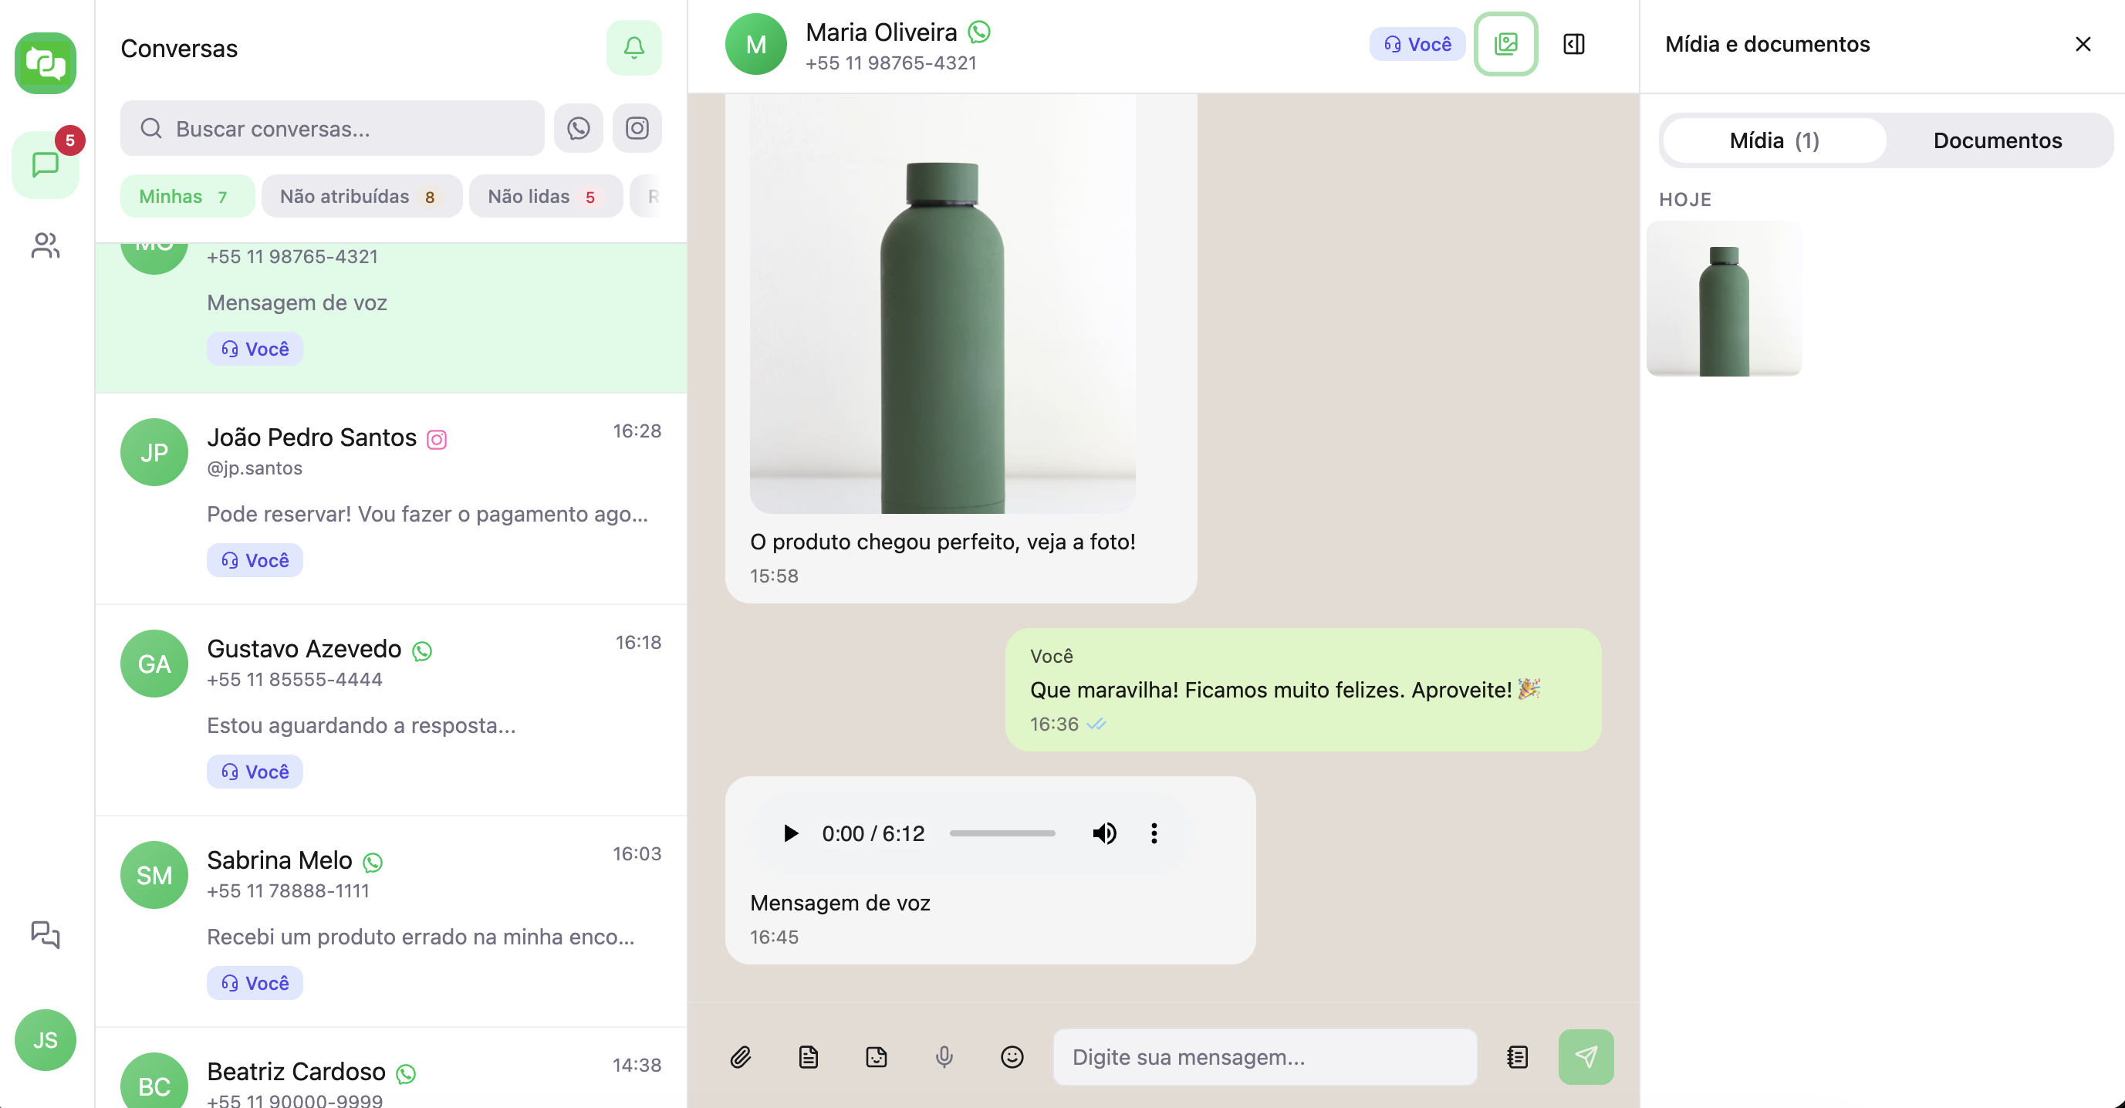Click Você badge in João Pedro Santos row
Viewport: 2125px width, 1108px height.
(x=255, y=560)
